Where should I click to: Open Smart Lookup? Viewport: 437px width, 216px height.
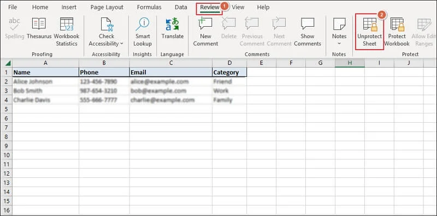[x=143, y=32]
